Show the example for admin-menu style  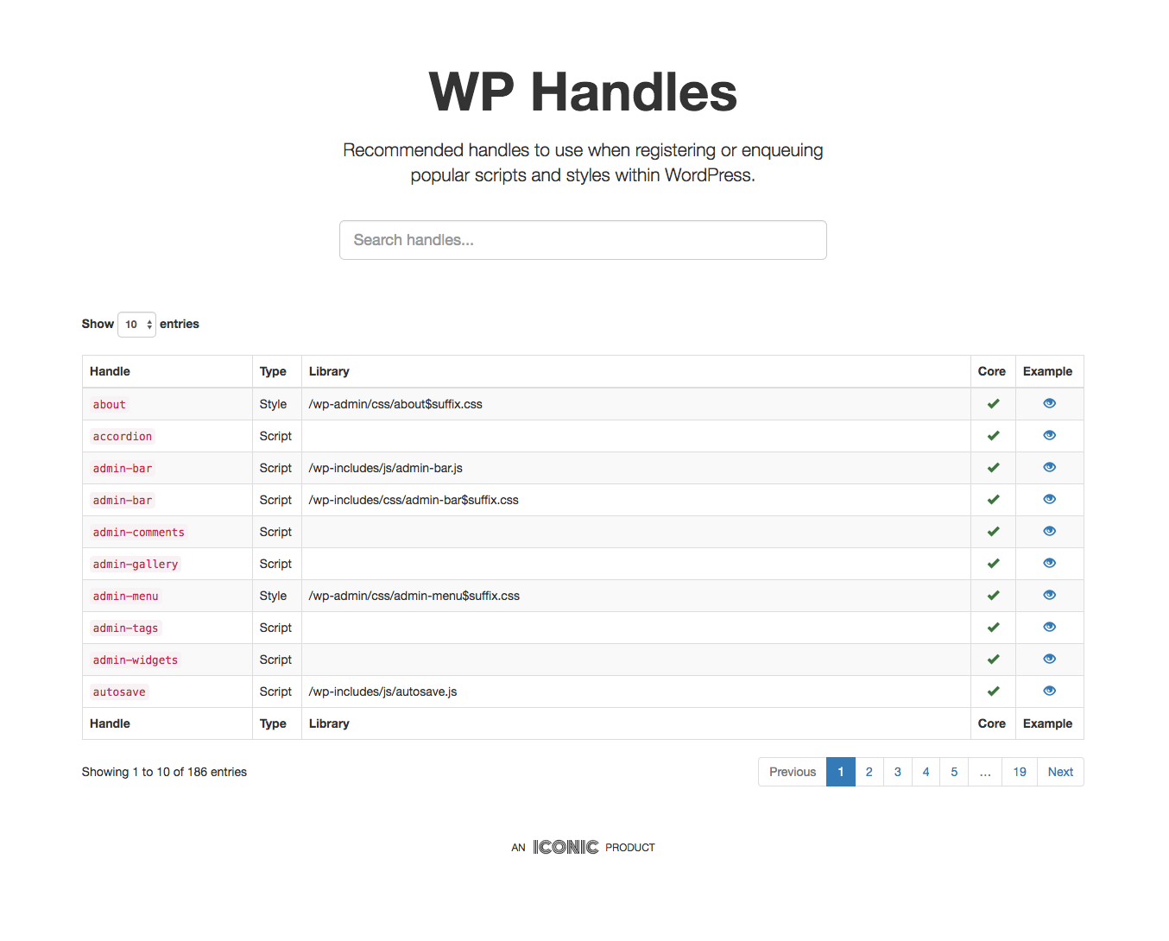tap(1049, 595)
